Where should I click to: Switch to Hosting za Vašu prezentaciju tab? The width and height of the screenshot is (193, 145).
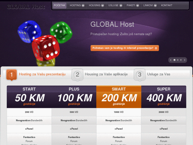[x=42, y=74]
